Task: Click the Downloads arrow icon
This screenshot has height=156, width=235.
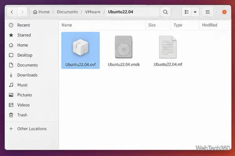Action: click(x=11, y=75)
